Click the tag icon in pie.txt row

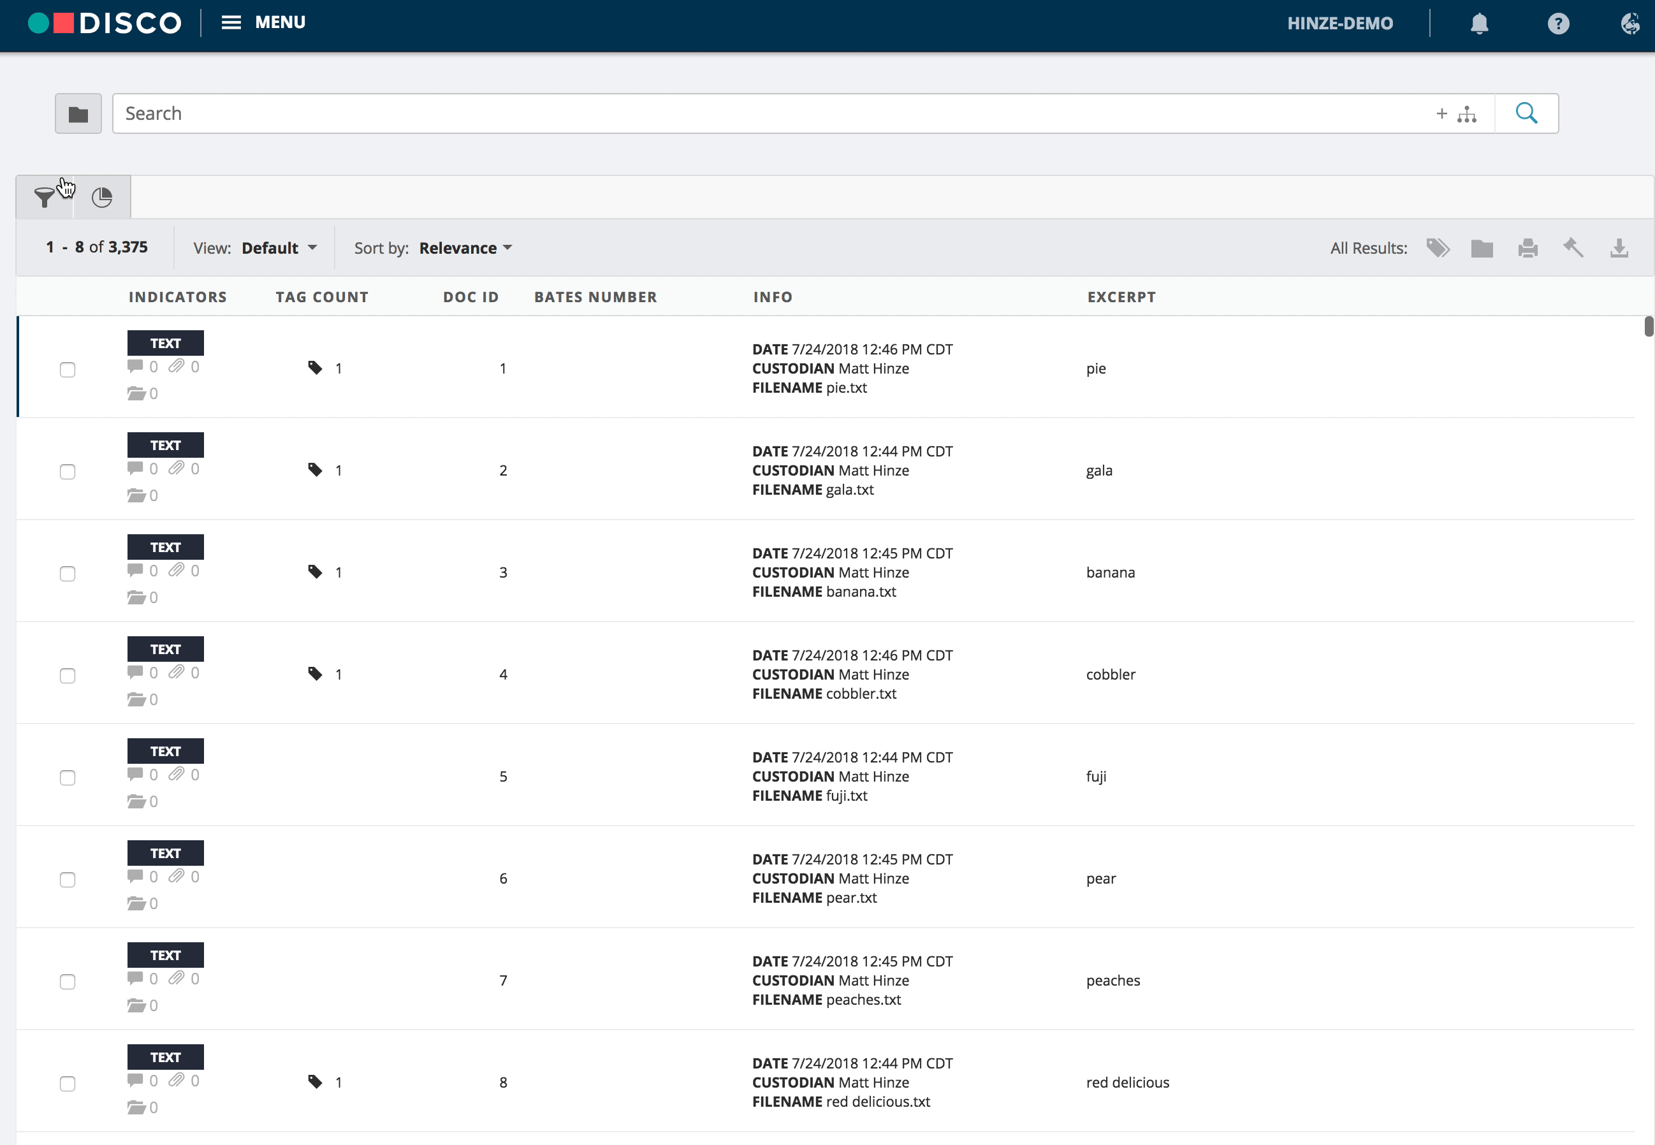[x=315, y=368]
